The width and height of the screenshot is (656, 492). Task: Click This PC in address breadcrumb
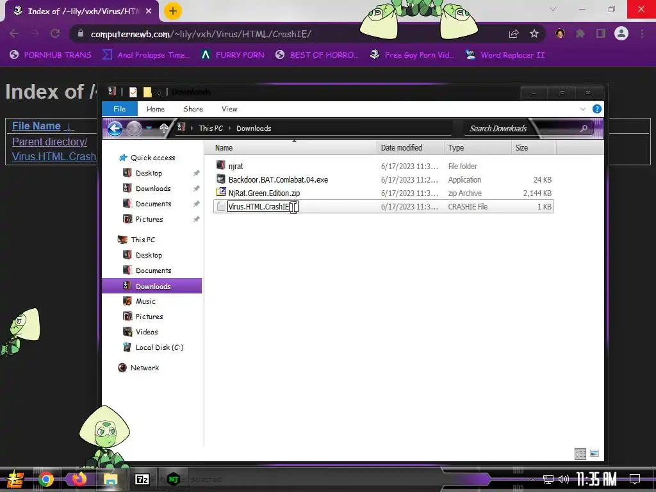(211, 128)
